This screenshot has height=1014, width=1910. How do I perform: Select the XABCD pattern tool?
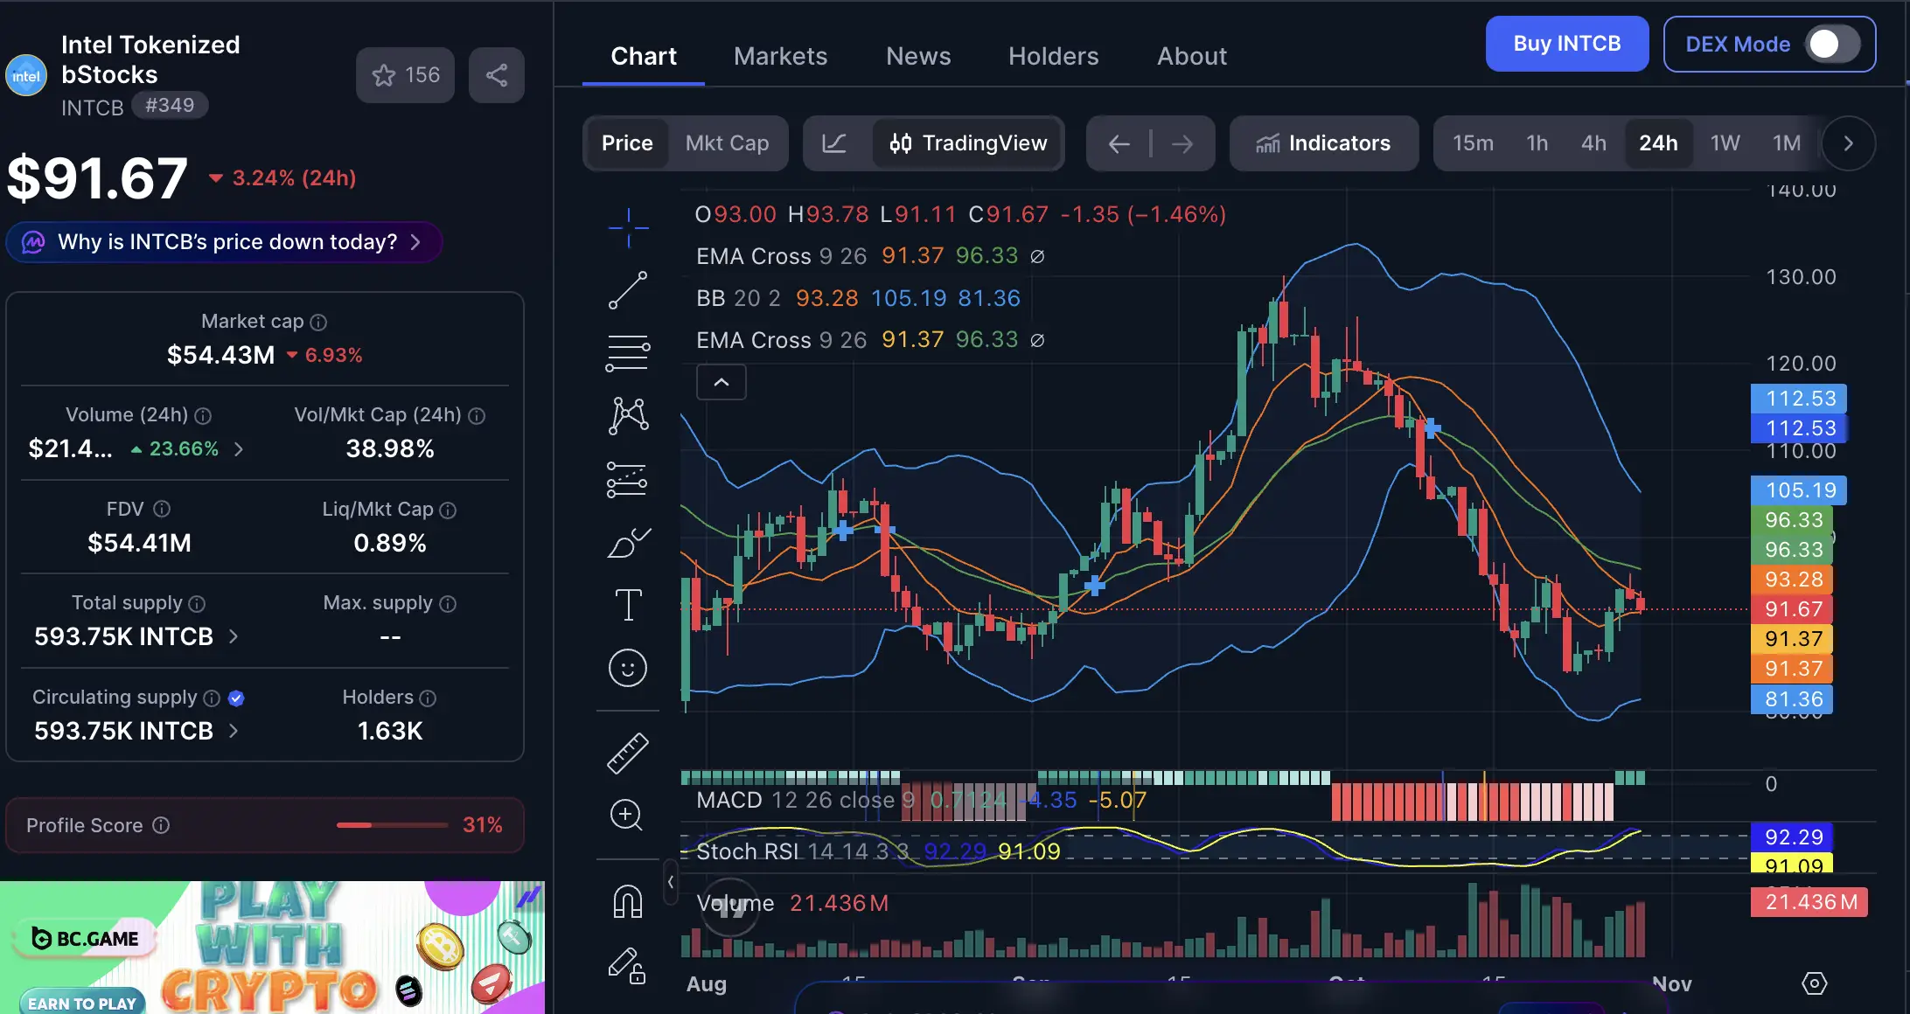point(628,415)
